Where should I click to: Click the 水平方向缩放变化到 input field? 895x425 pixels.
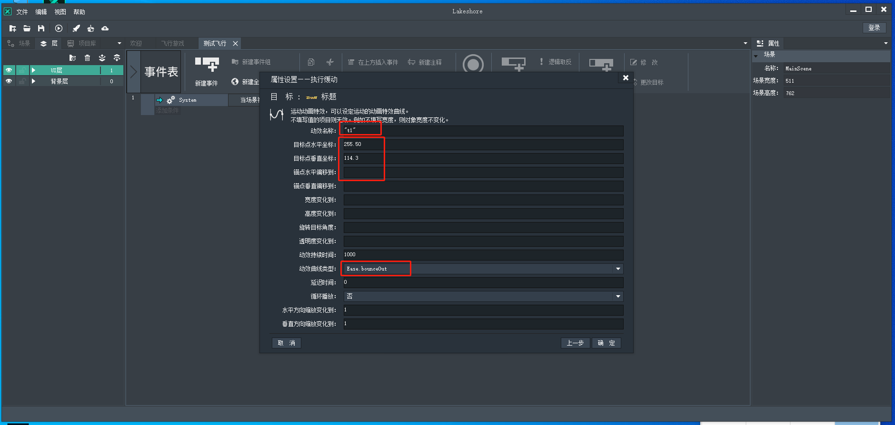pyautogui.click(x=483, y=310)
